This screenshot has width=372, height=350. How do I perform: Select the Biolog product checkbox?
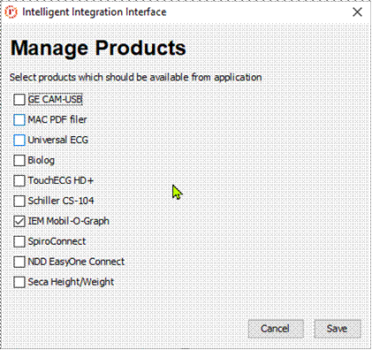pos(19,161)
